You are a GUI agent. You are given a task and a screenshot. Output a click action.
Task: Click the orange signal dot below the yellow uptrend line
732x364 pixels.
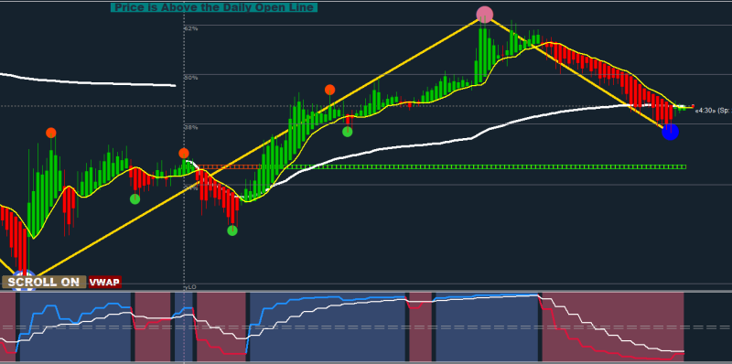tap(329, 90)
